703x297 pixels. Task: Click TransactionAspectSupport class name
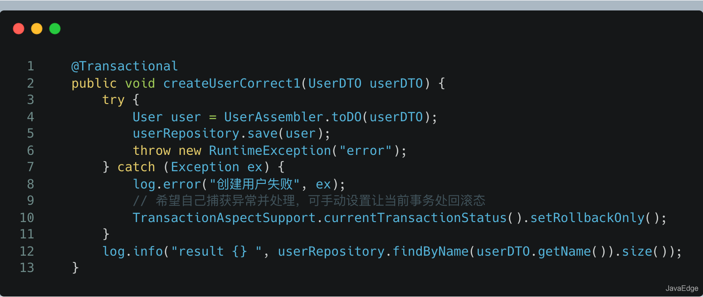pos(224,218)
